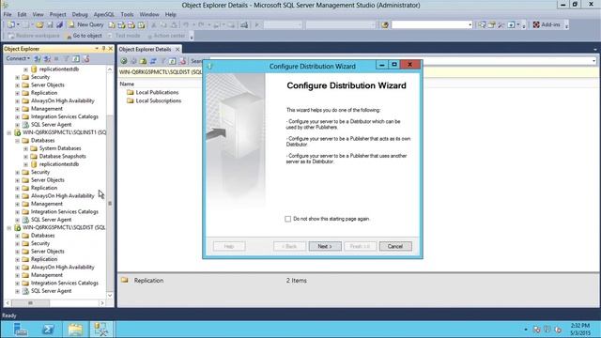Viewport: 601px width, 338px height.
Task: Open the View menu
Action: [x=38, y=15]
